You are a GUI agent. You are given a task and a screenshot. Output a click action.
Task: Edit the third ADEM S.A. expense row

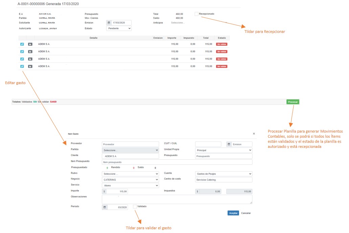tap(22, 59)
